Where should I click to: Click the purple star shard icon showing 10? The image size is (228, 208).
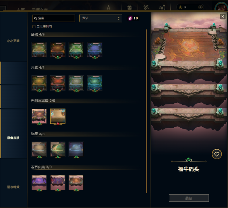pos(130,18)
